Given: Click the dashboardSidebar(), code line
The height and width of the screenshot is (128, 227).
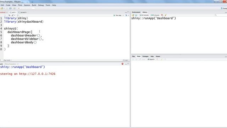Looking at the screenshot, I should tap(27, 39).
